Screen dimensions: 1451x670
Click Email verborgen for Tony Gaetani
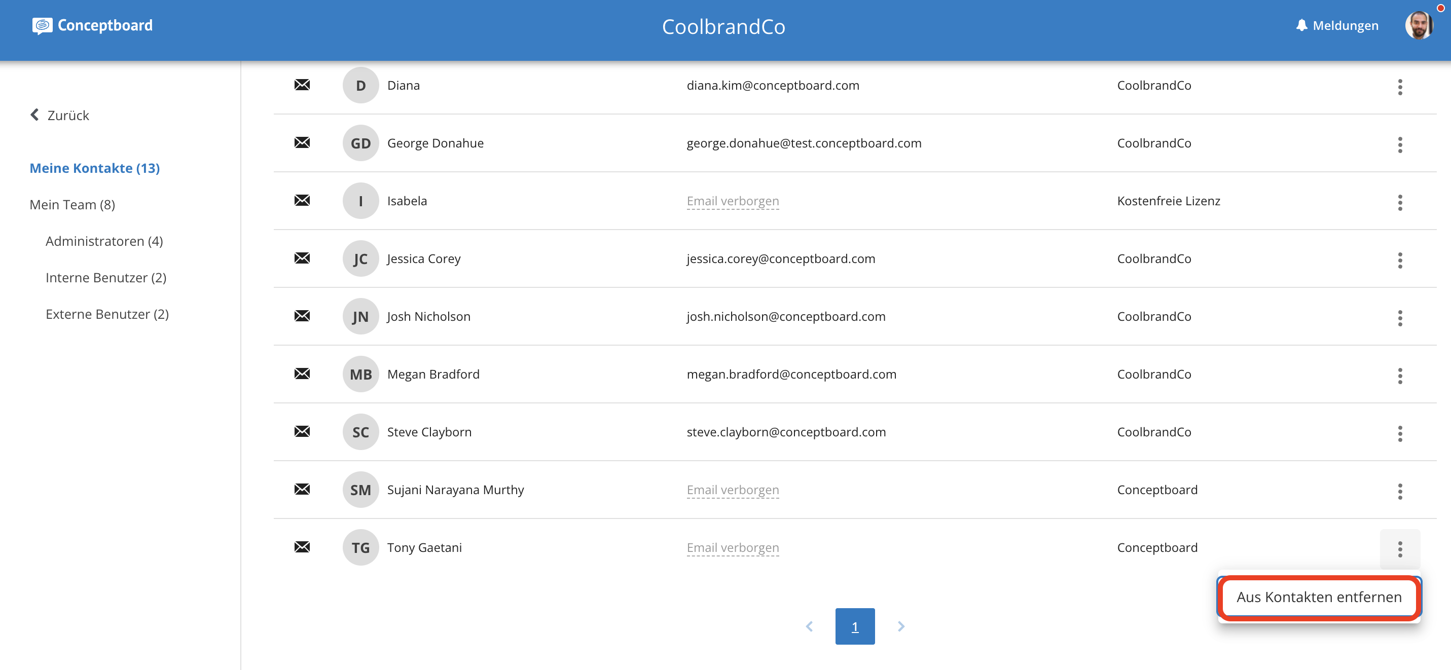(732, 548)
